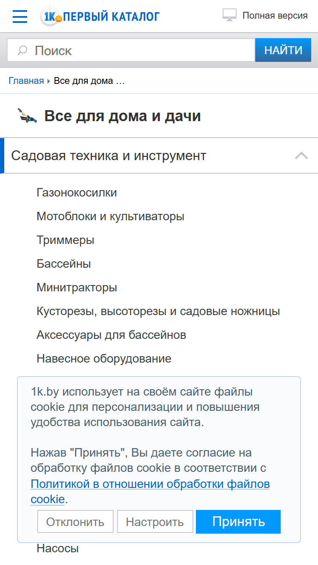Open Мотоблоки и культиваторы category
This screenshot has width=318, height=565.
pyautogui.click(x=110, y=216)
